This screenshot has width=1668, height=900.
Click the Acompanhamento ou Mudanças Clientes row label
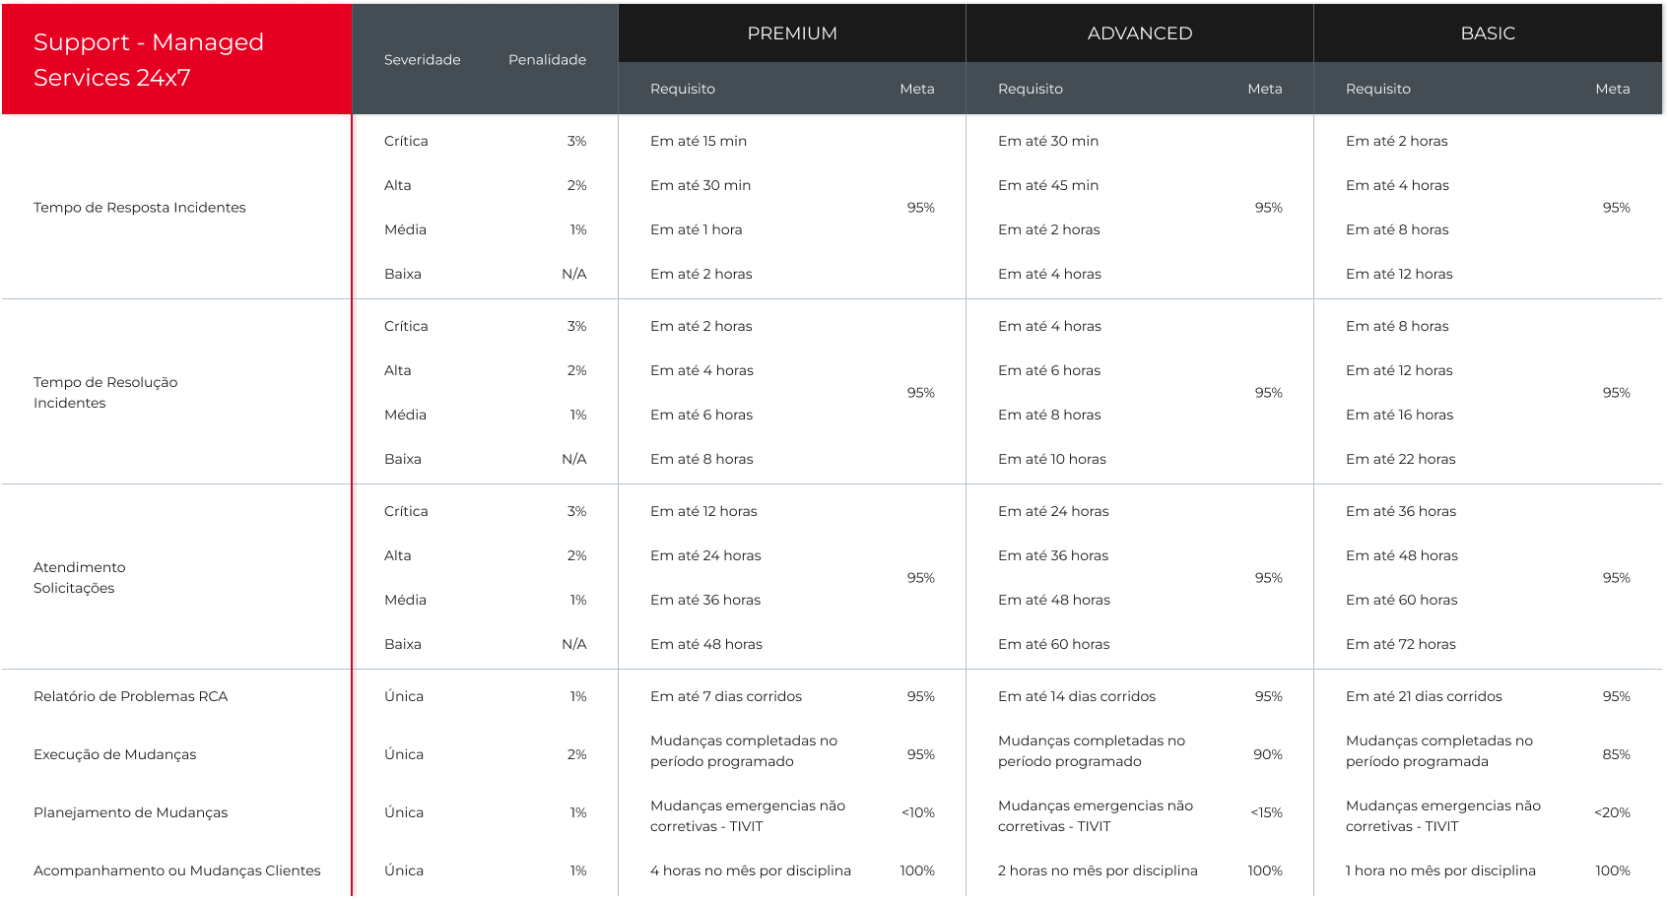(176, 870)
